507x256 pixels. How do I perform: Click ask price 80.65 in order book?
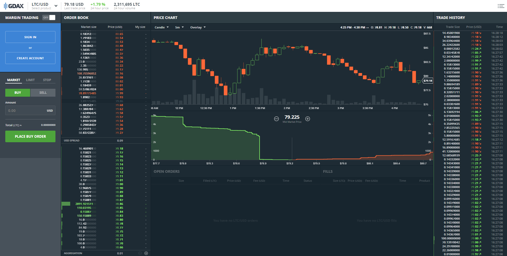coord(119,34)
